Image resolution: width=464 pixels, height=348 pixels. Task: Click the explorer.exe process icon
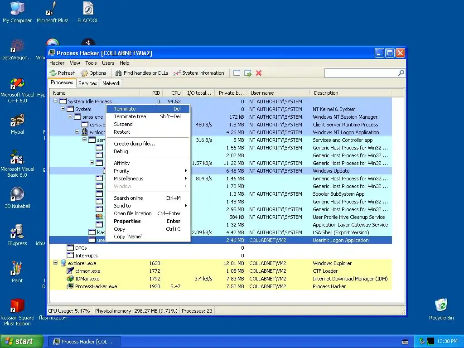click(63, 263)
